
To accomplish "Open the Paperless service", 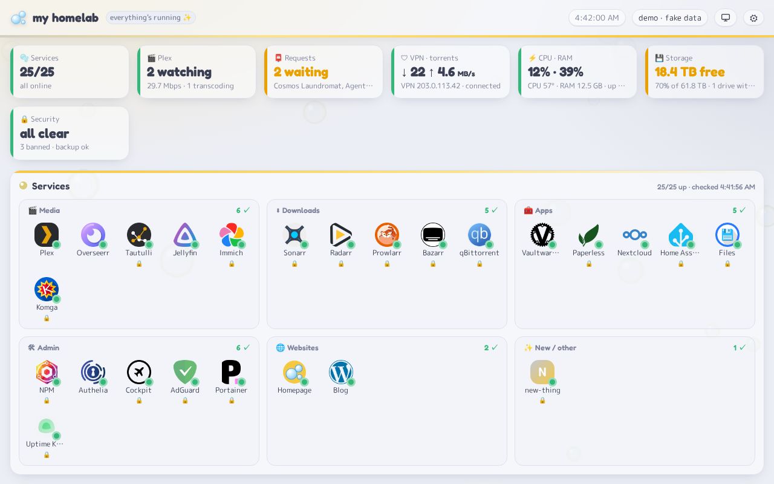I will pos(589,235).
